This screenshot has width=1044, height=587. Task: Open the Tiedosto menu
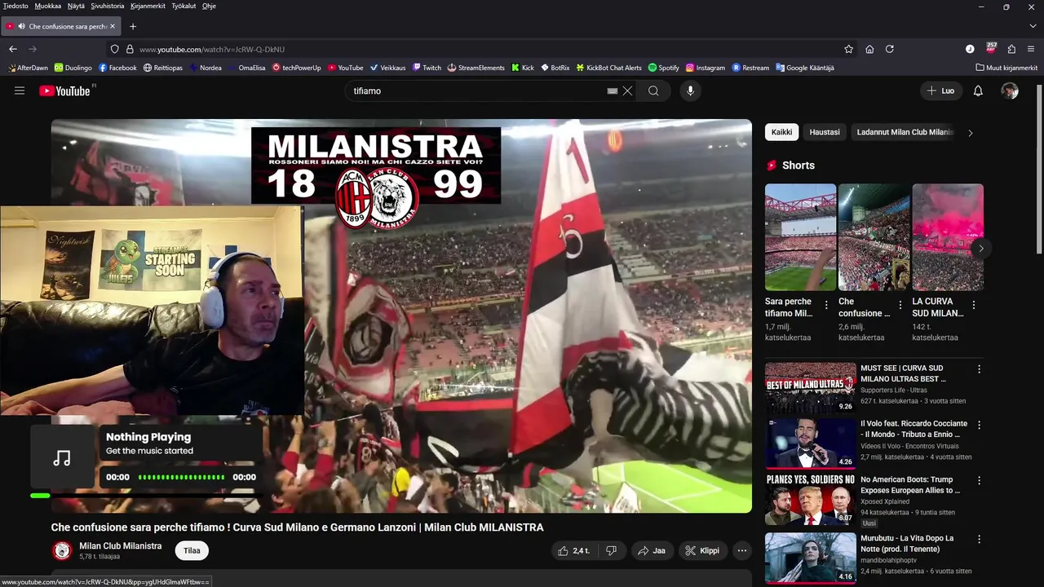point(15,6)
